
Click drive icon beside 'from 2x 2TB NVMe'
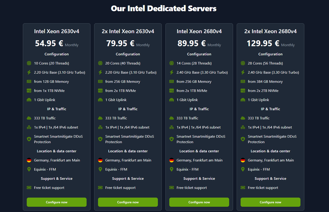coord(243,91)
